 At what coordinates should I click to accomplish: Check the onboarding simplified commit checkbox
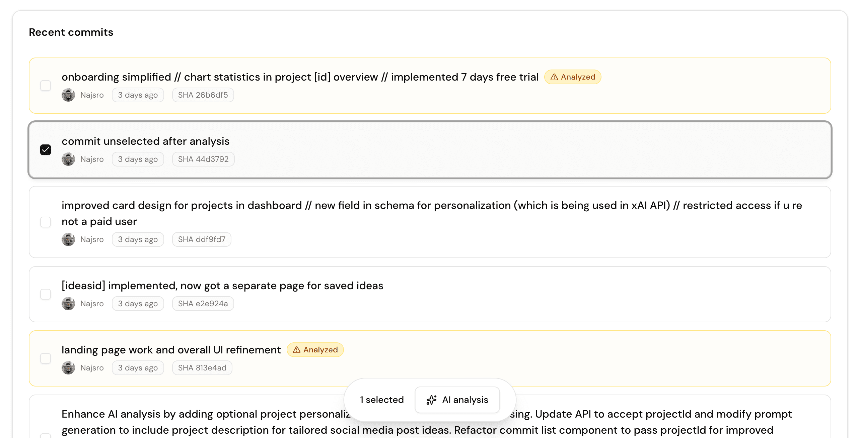[x=46, y=86]
